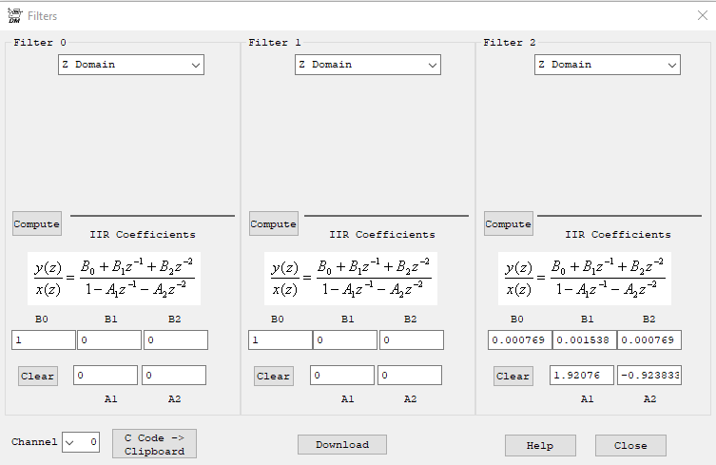
Task: Open the Help button
Action: 540,445
